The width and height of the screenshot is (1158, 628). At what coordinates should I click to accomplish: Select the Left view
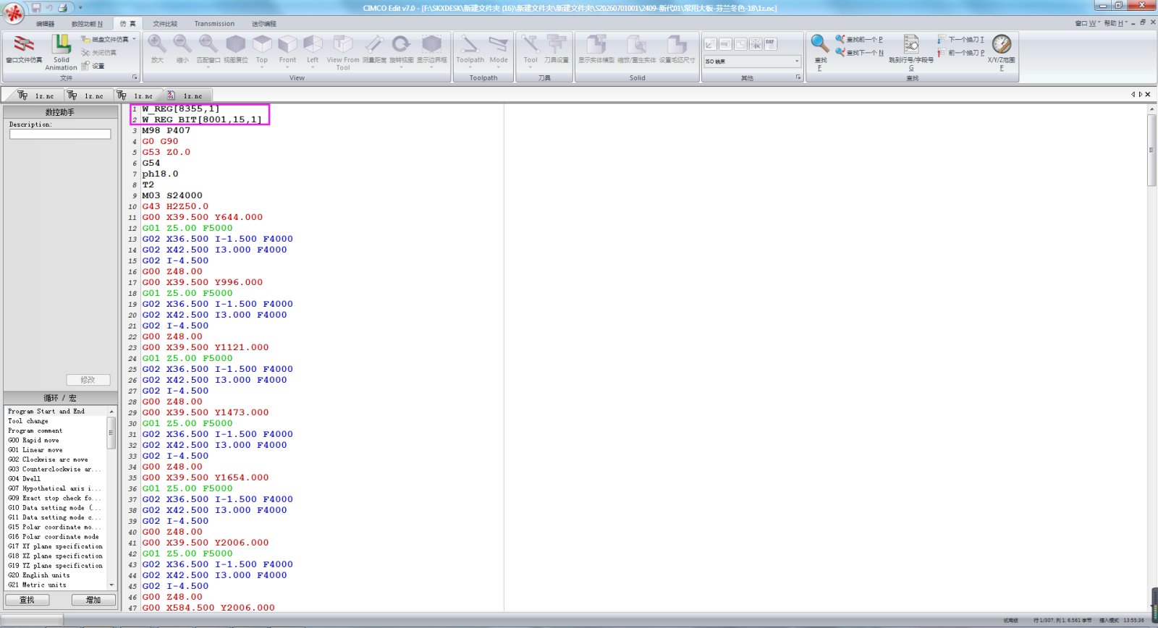313,49
